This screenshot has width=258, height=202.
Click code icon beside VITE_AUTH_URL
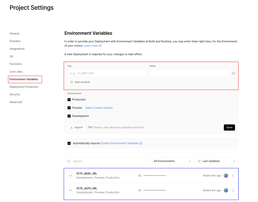tap(71, 190)
